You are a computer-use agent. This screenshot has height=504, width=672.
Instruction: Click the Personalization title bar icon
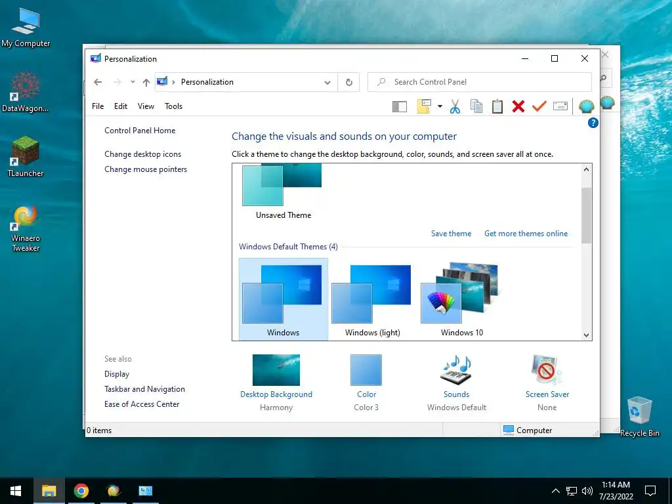tap(96, 58)
